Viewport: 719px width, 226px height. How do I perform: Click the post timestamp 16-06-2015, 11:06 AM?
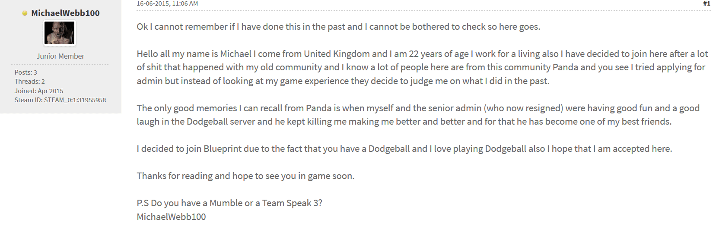point(167,3)
